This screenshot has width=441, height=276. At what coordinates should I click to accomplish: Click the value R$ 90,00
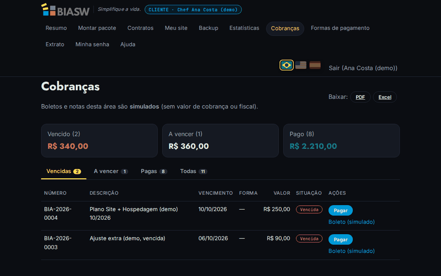pos(278,239)
